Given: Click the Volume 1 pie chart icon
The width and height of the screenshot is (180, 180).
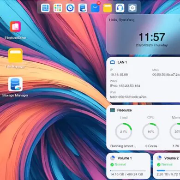Looking at the screenshot, I should (x=113, y=158).
